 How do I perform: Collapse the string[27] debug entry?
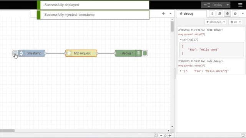pos(181,39)
